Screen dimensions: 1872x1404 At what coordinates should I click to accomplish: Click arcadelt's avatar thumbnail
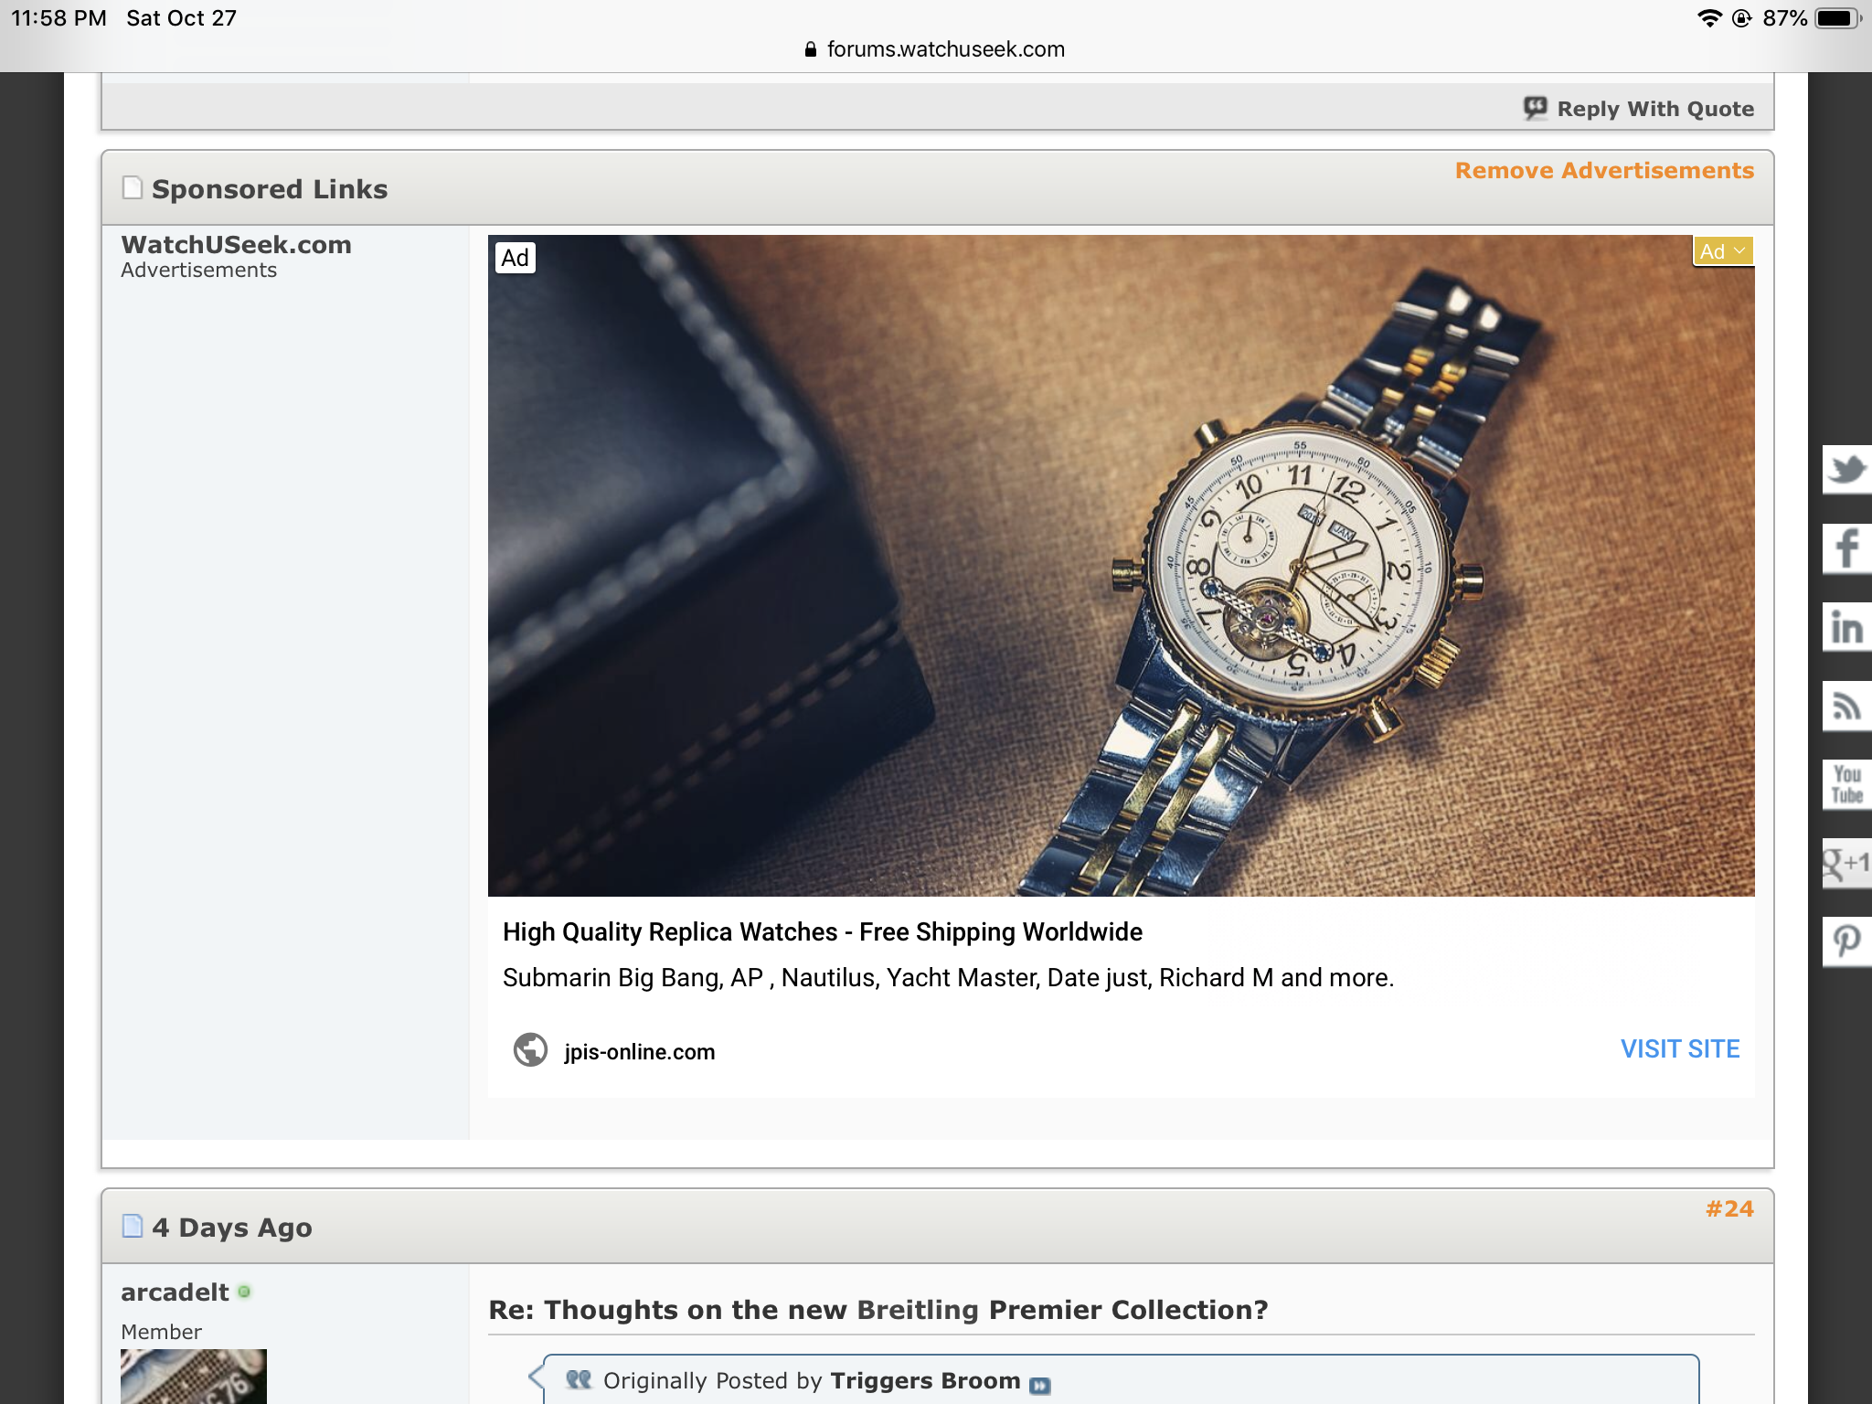tap(194, 1377)
